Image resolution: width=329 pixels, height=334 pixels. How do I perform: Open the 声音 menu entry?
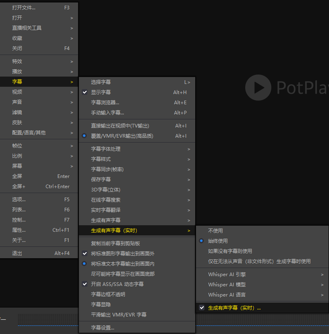(39, 102)
